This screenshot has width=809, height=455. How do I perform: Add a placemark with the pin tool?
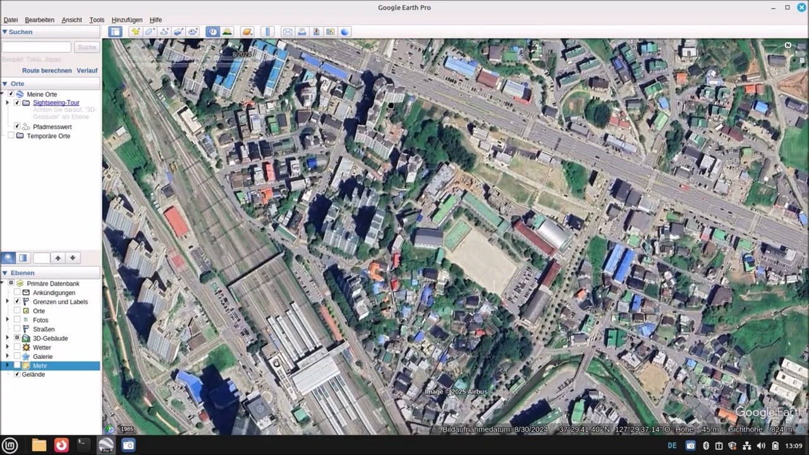click(135, 32)
